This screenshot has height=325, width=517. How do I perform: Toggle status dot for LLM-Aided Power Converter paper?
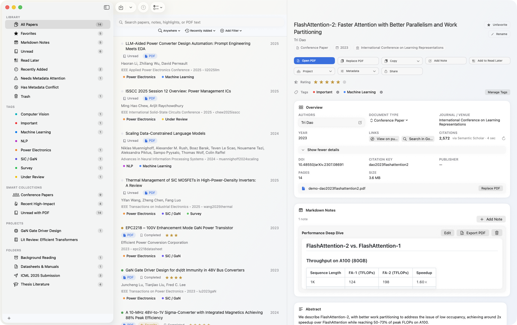122,44
